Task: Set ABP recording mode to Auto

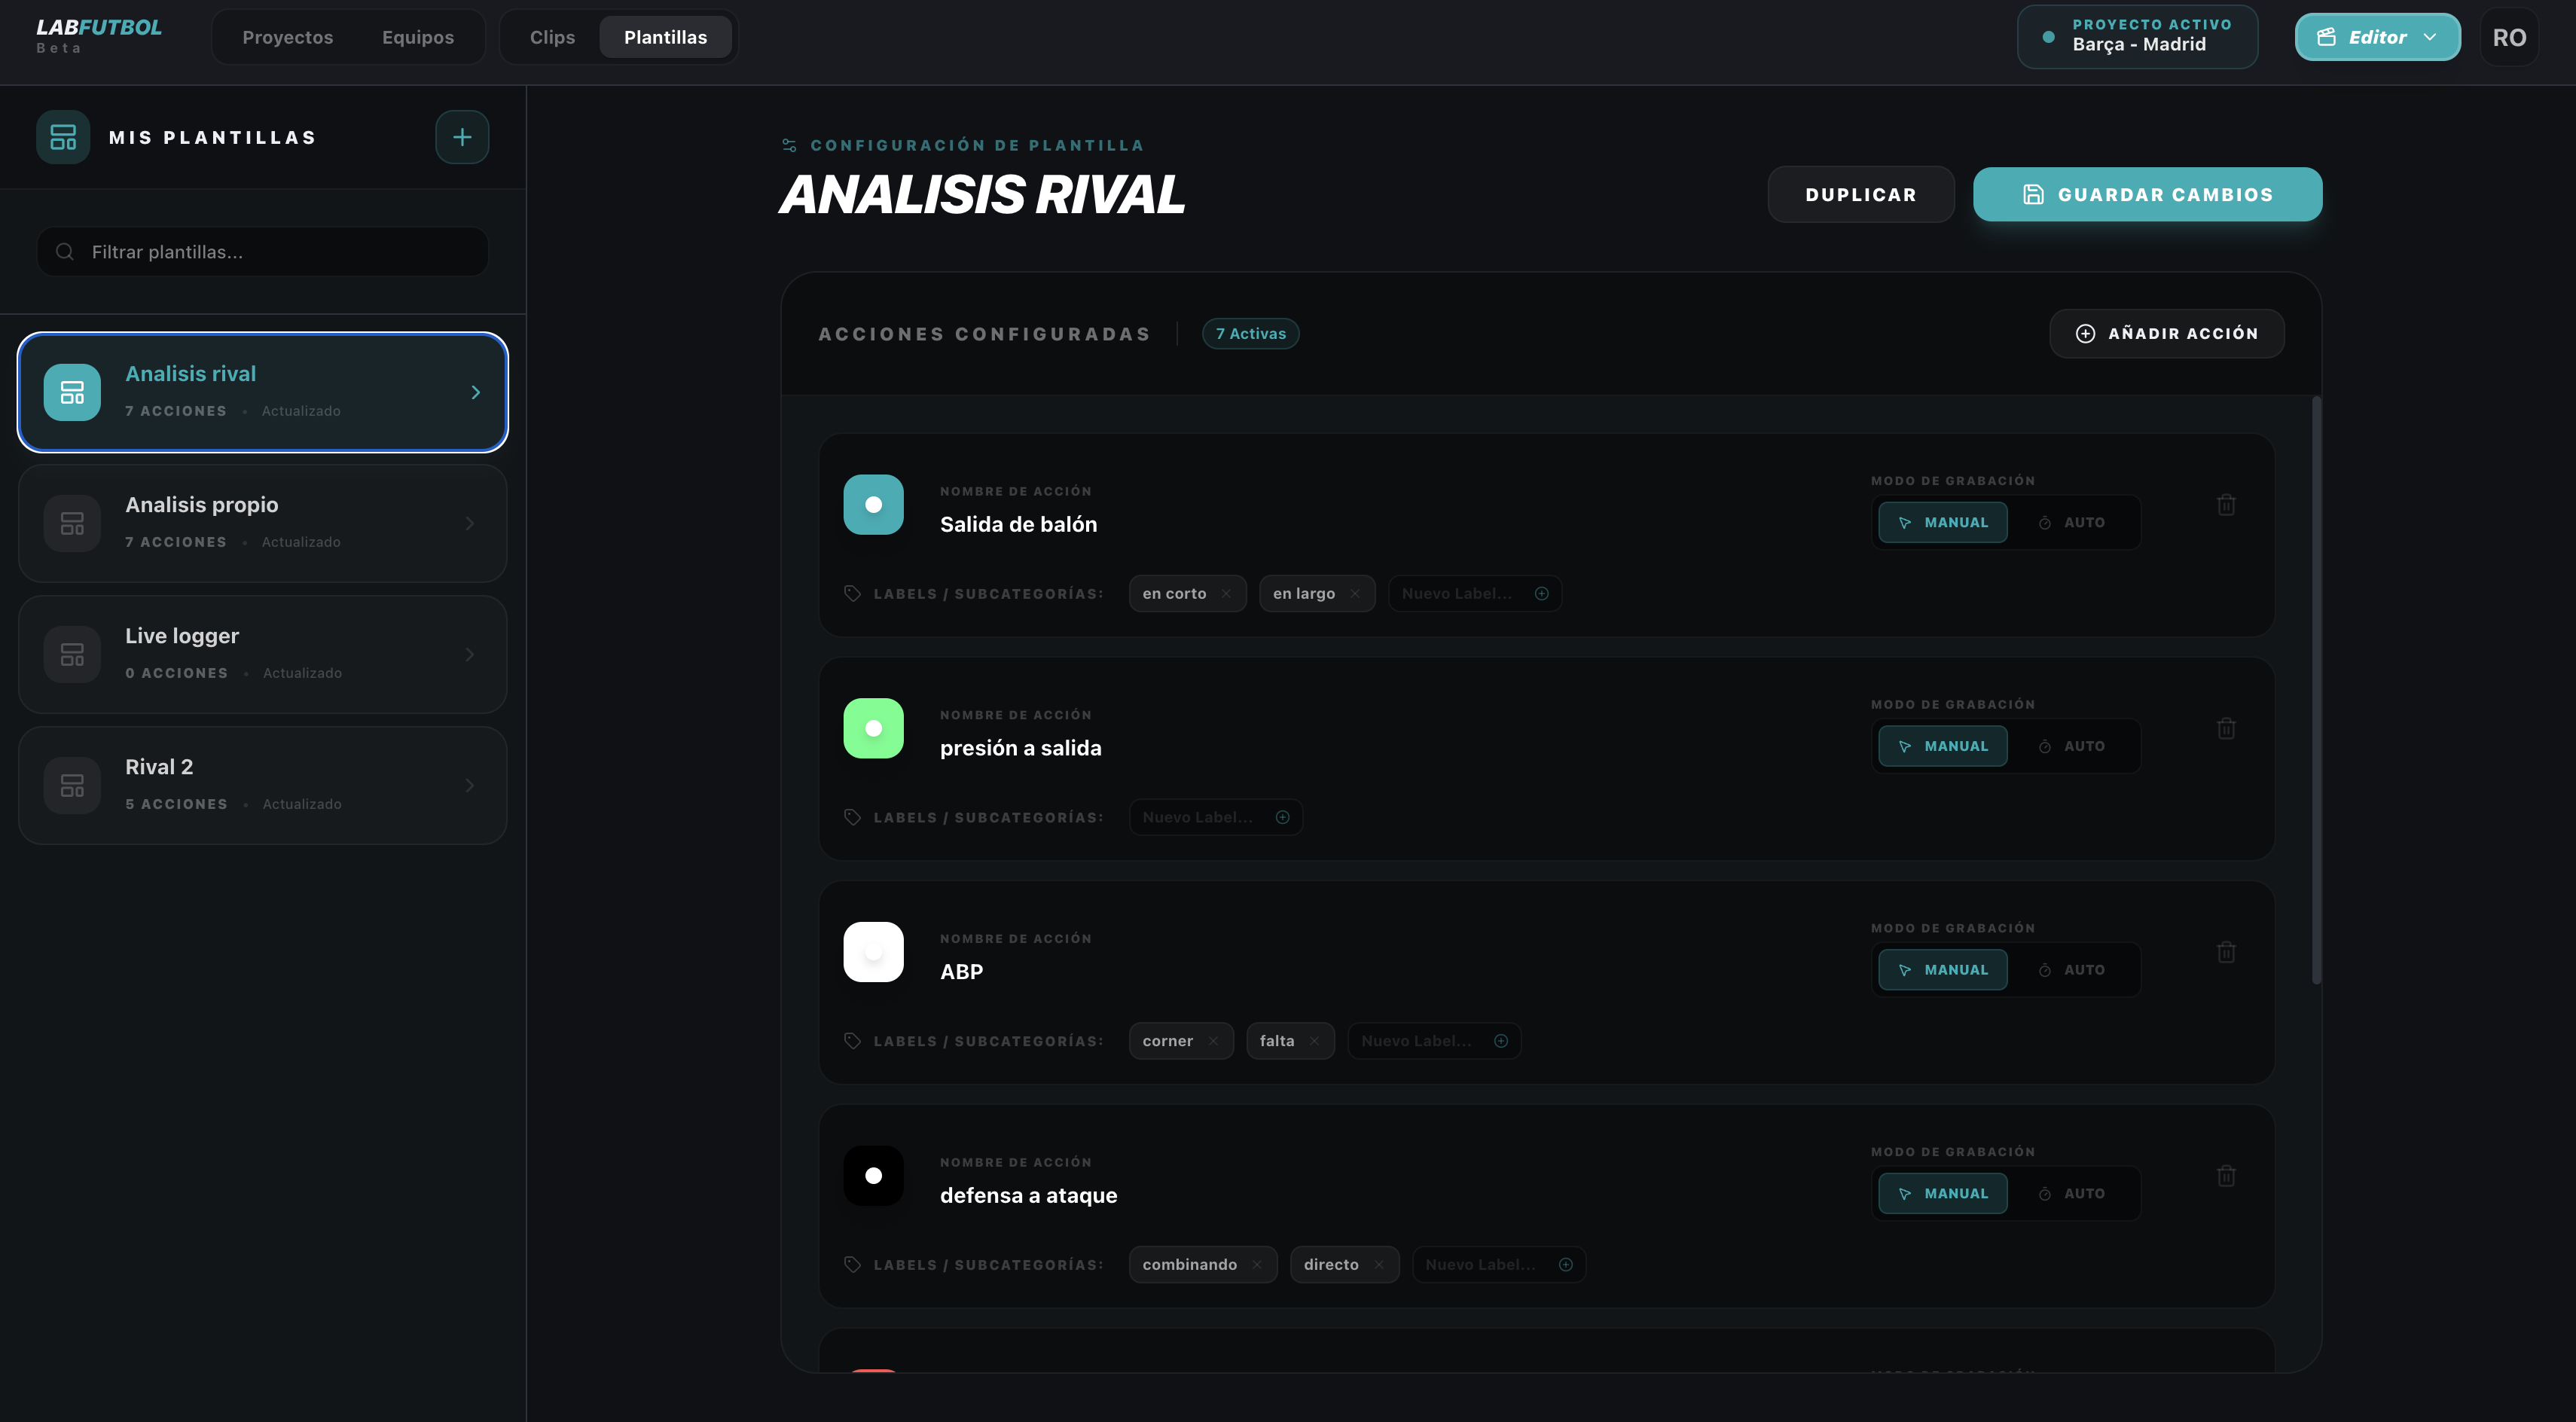Action: pyautogui.click(x=2072, y=970)
